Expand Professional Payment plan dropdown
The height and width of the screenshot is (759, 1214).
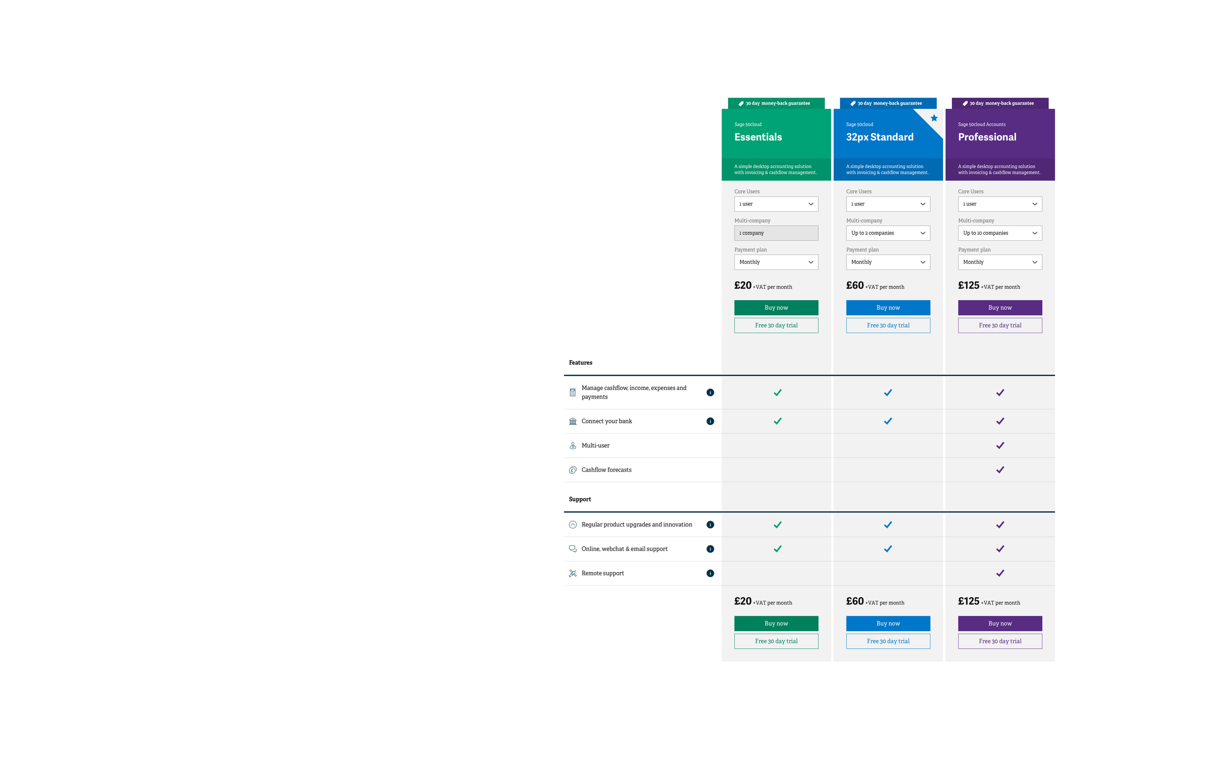(x=999, y=262)
